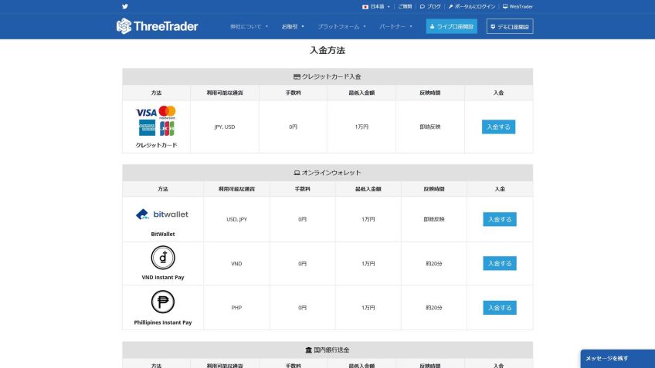Click the ThreeTrader logo
Screen dimensions: 655x368
[x=158, y=26]
